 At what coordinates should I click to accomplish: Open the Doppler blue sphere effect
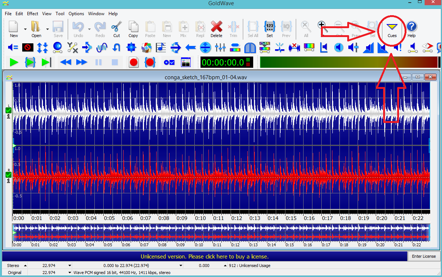57,47
